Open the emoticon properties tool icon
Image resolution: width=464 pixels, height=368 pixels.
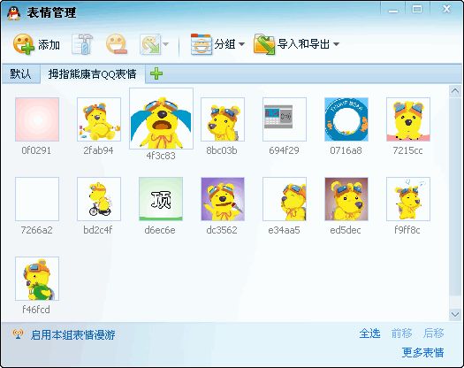(82, 44)
